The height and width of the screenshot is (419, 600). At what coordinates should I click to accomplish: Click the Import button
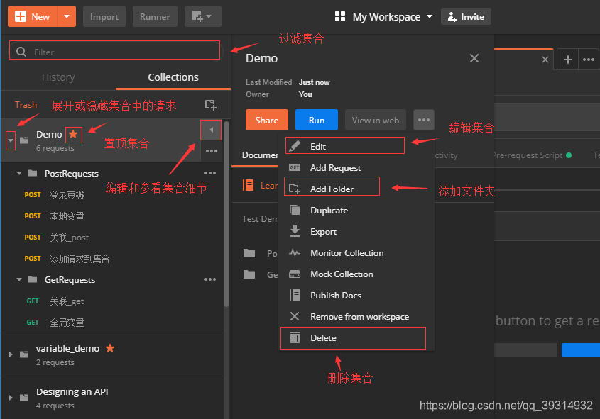[x=104, y=16]
